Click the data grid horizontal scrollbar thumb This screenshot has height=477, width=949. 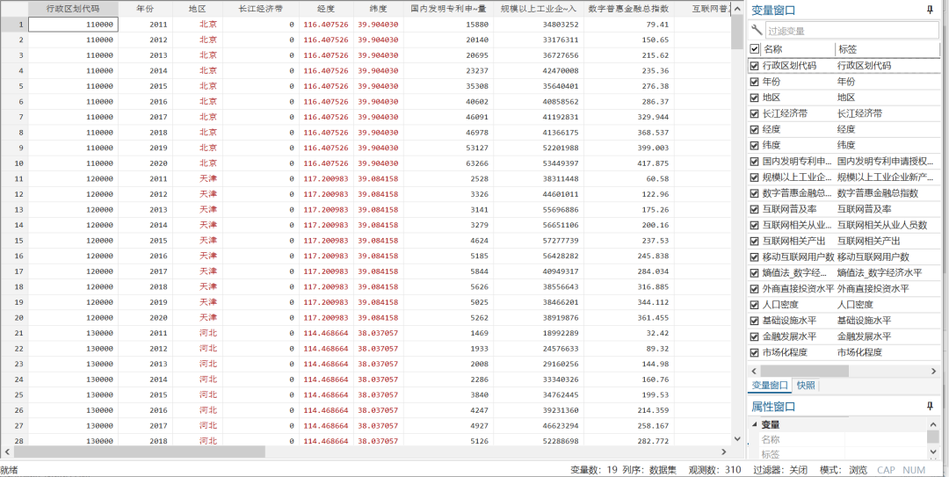pyautogui.click(x=139, y=452)
